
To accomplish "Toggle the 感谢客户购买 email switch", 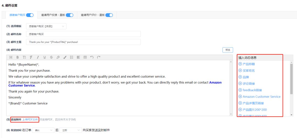I will 30,15.
